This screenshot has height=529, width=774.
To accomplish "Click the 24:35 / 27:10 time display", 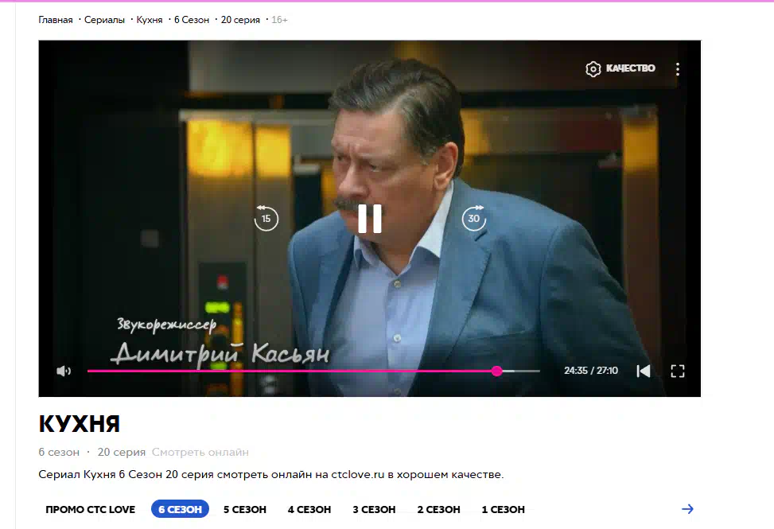I will 591,371.
